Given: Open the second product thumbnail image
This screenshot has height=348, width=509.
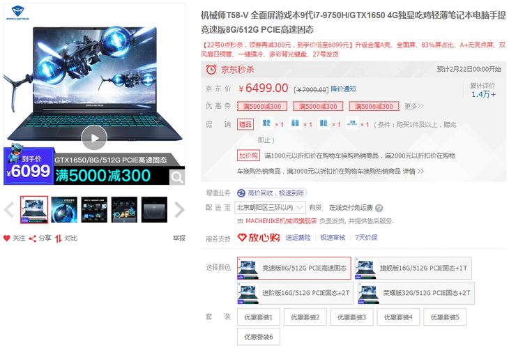Looking at the screenshot, I should tap(64, 209).
